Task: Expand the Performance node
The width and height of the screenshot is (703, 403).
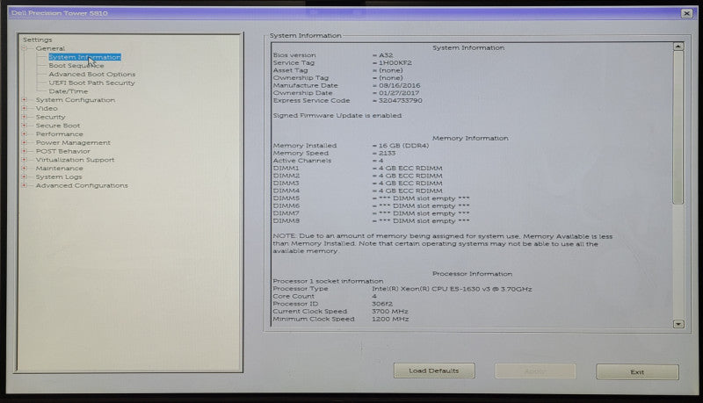Action: [25, 133]
